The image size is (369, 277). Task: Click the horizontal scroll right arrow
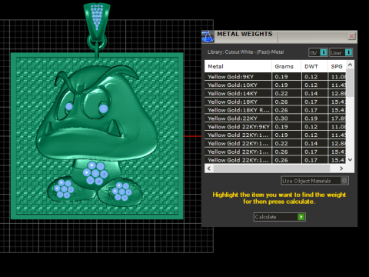pyautogui.click(x=341, y=169)
